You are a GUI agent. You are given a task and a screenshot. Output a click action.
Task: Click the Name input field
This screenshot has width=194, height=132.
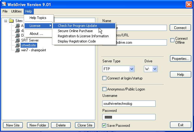pyautogui.click(x=141, y=28)
